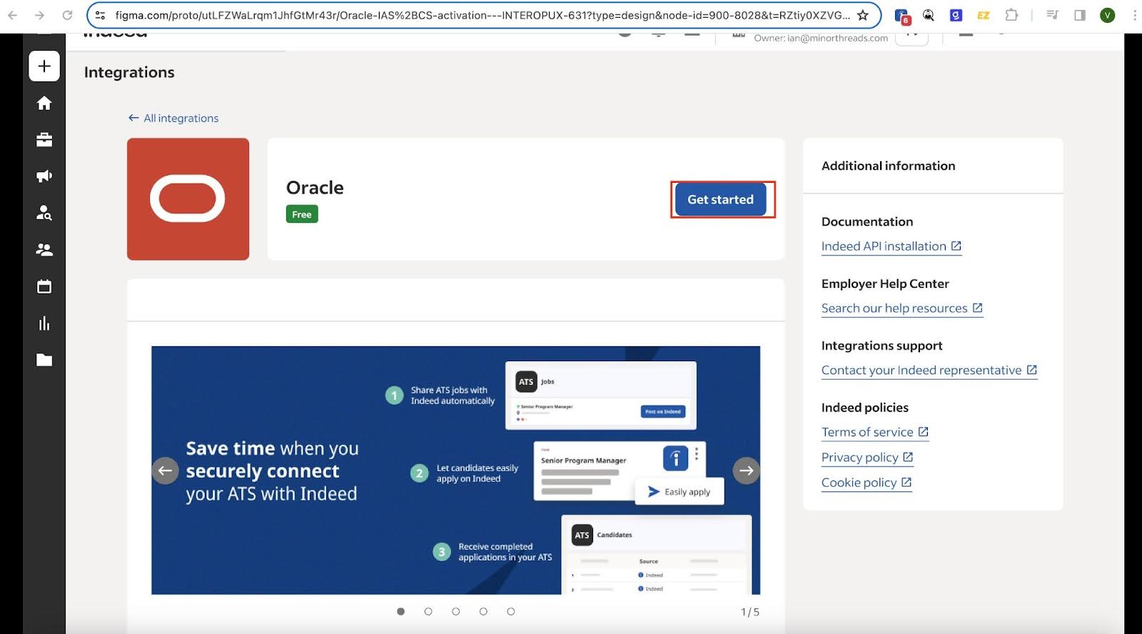Open the Extensions puzzle icon

(1011, 15)
